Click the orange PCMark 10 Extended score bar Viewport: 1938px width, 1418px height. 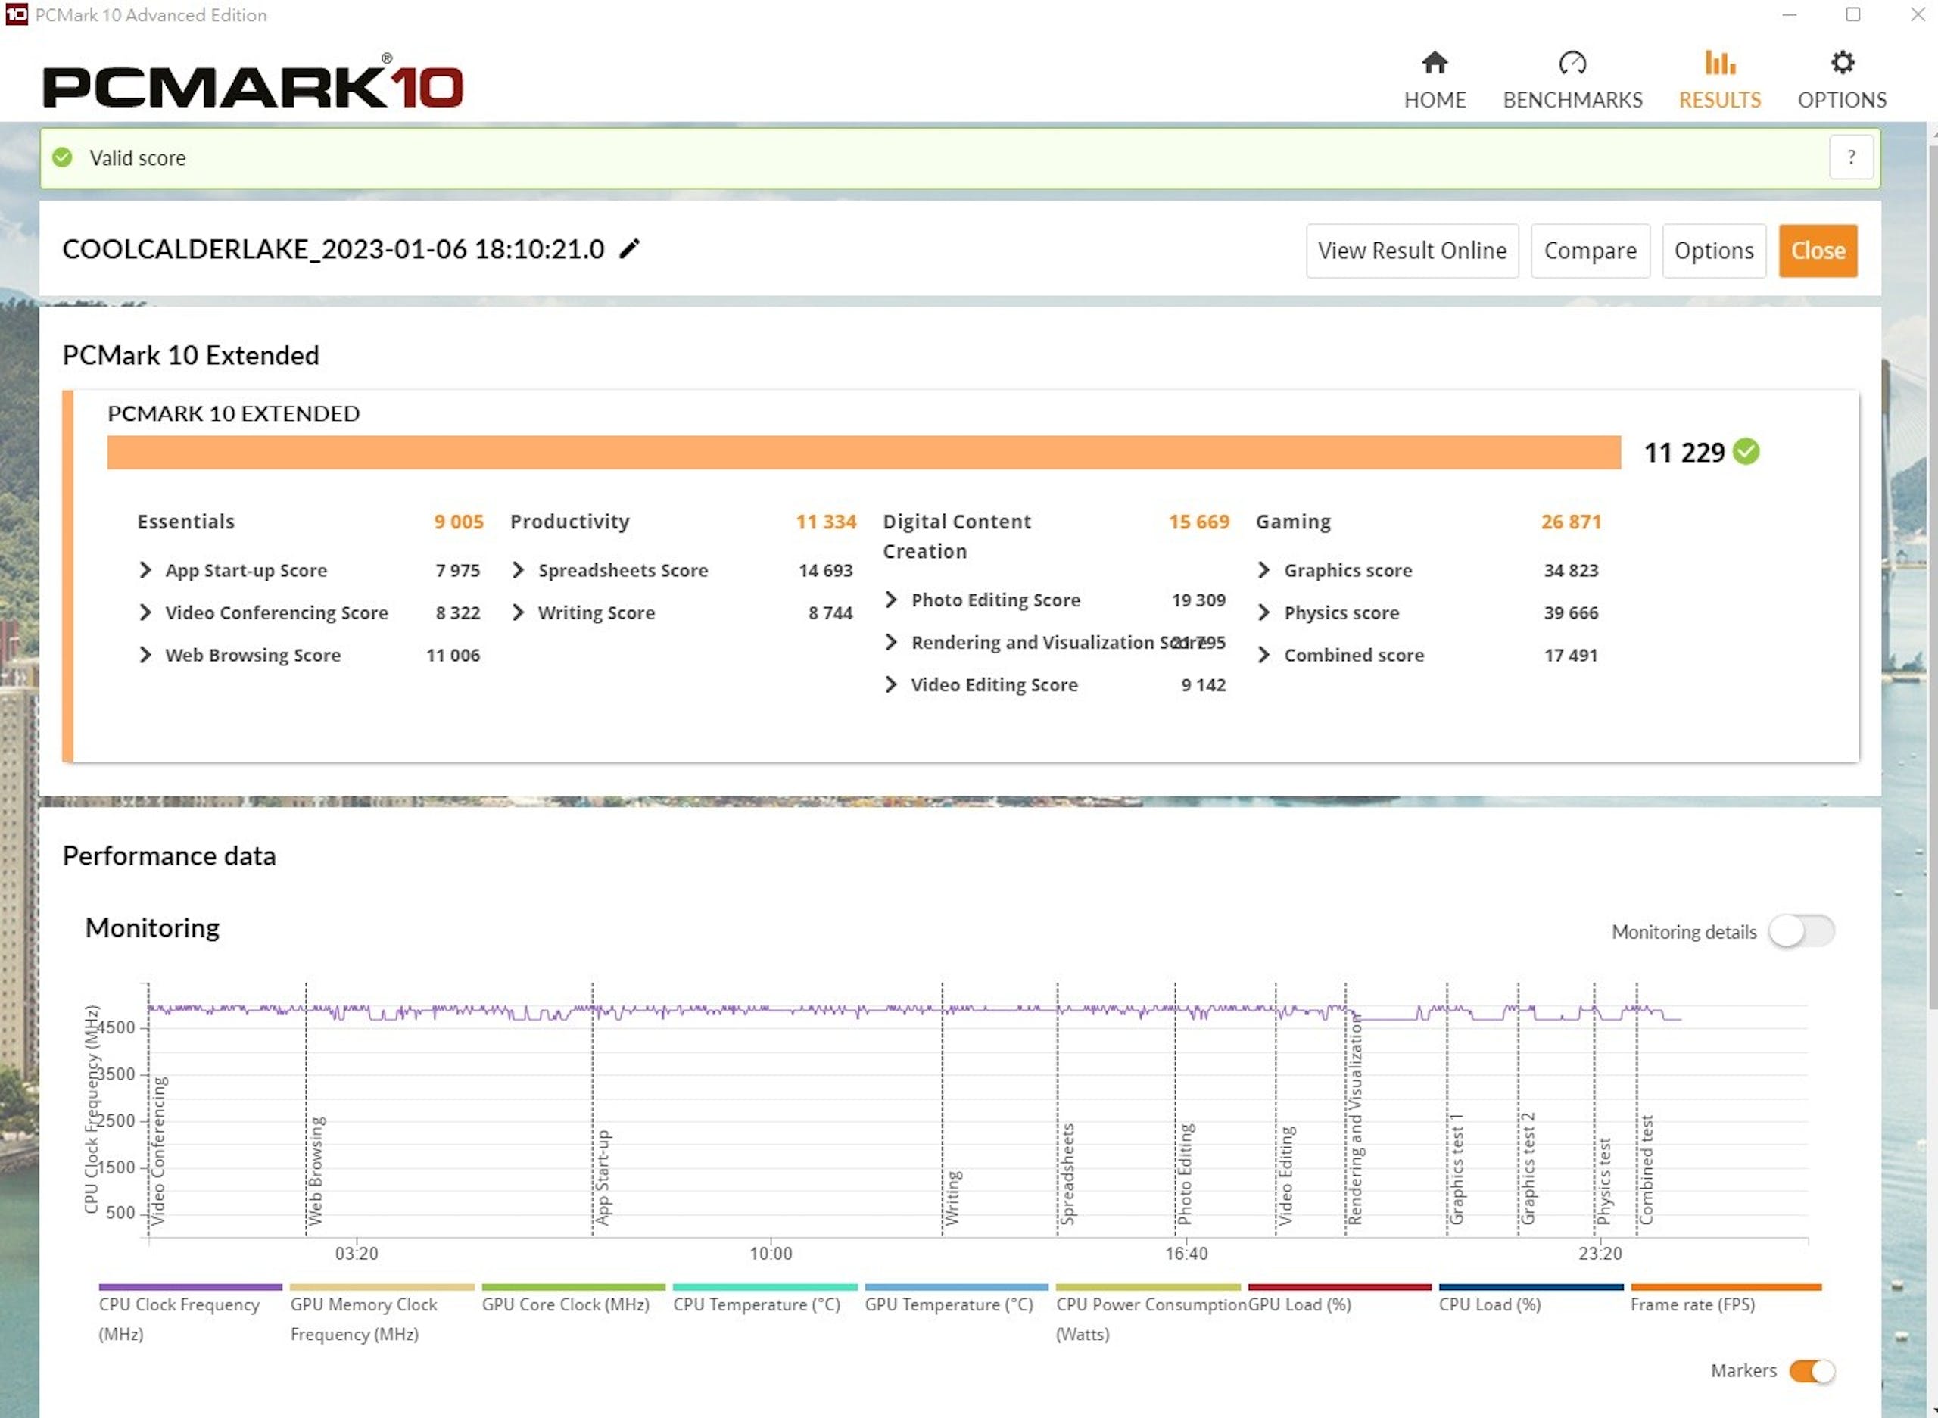(864, 453)
